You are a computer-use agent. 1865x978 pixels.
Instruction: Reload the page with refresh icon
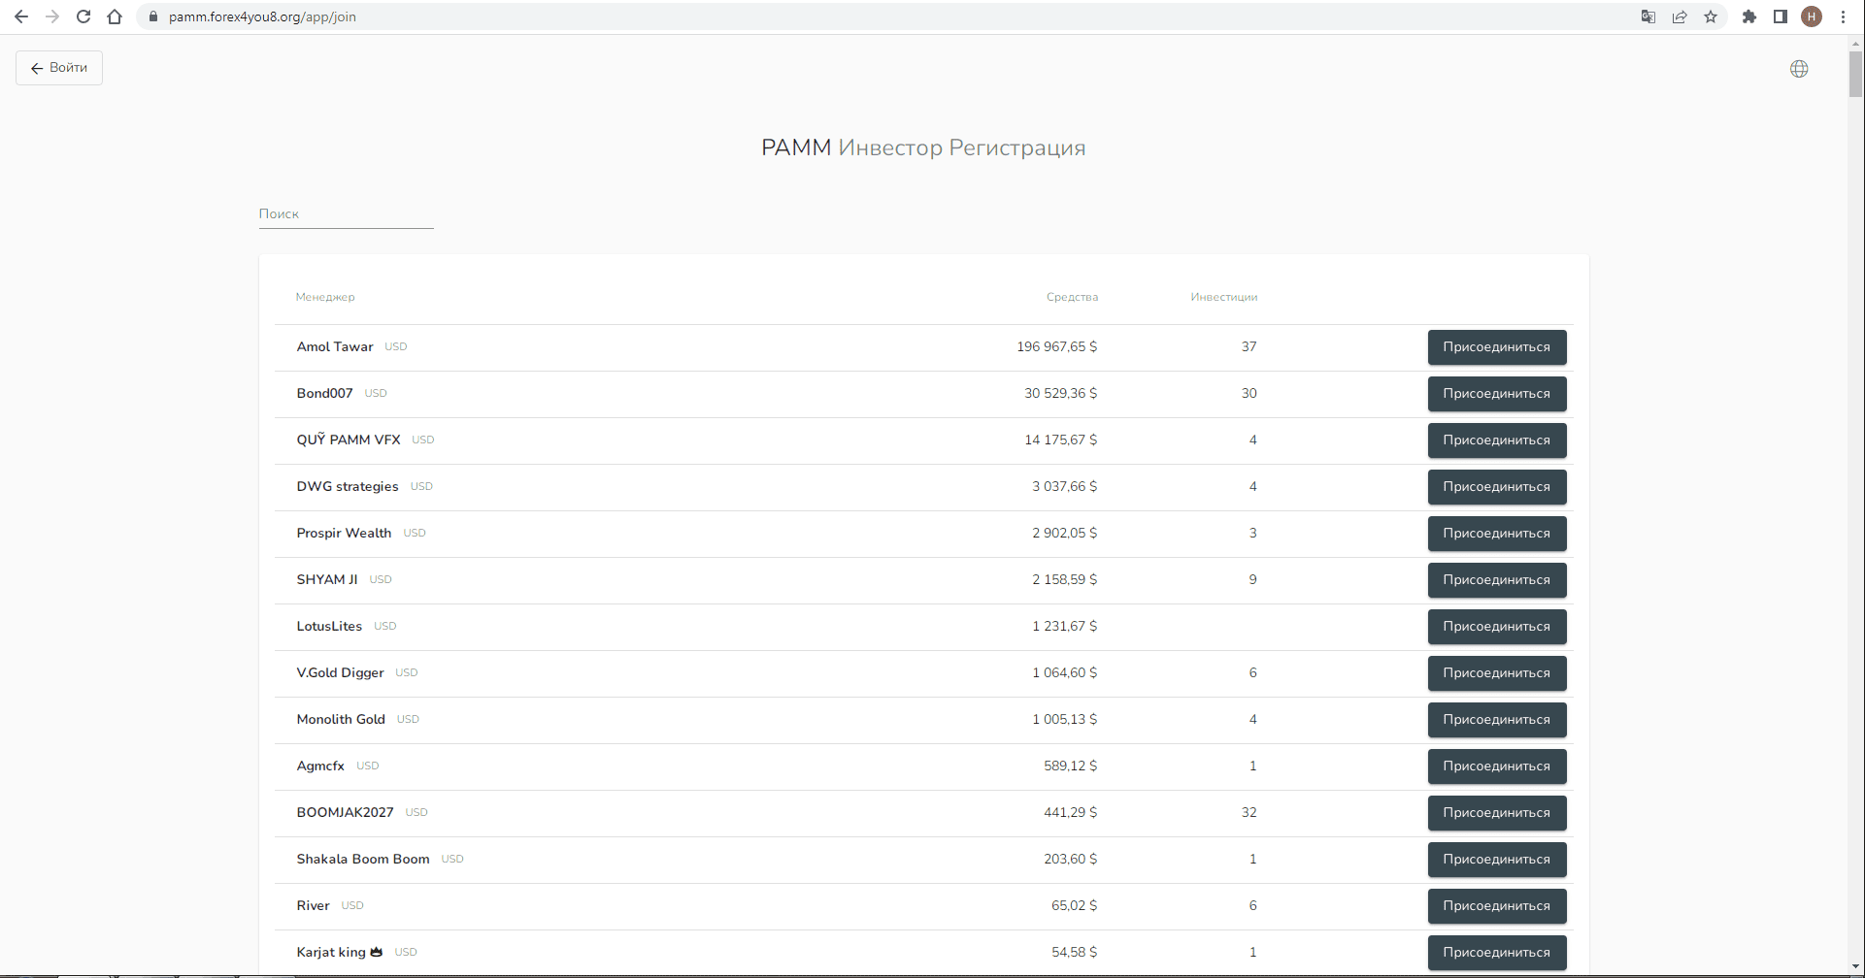(83, 16)
